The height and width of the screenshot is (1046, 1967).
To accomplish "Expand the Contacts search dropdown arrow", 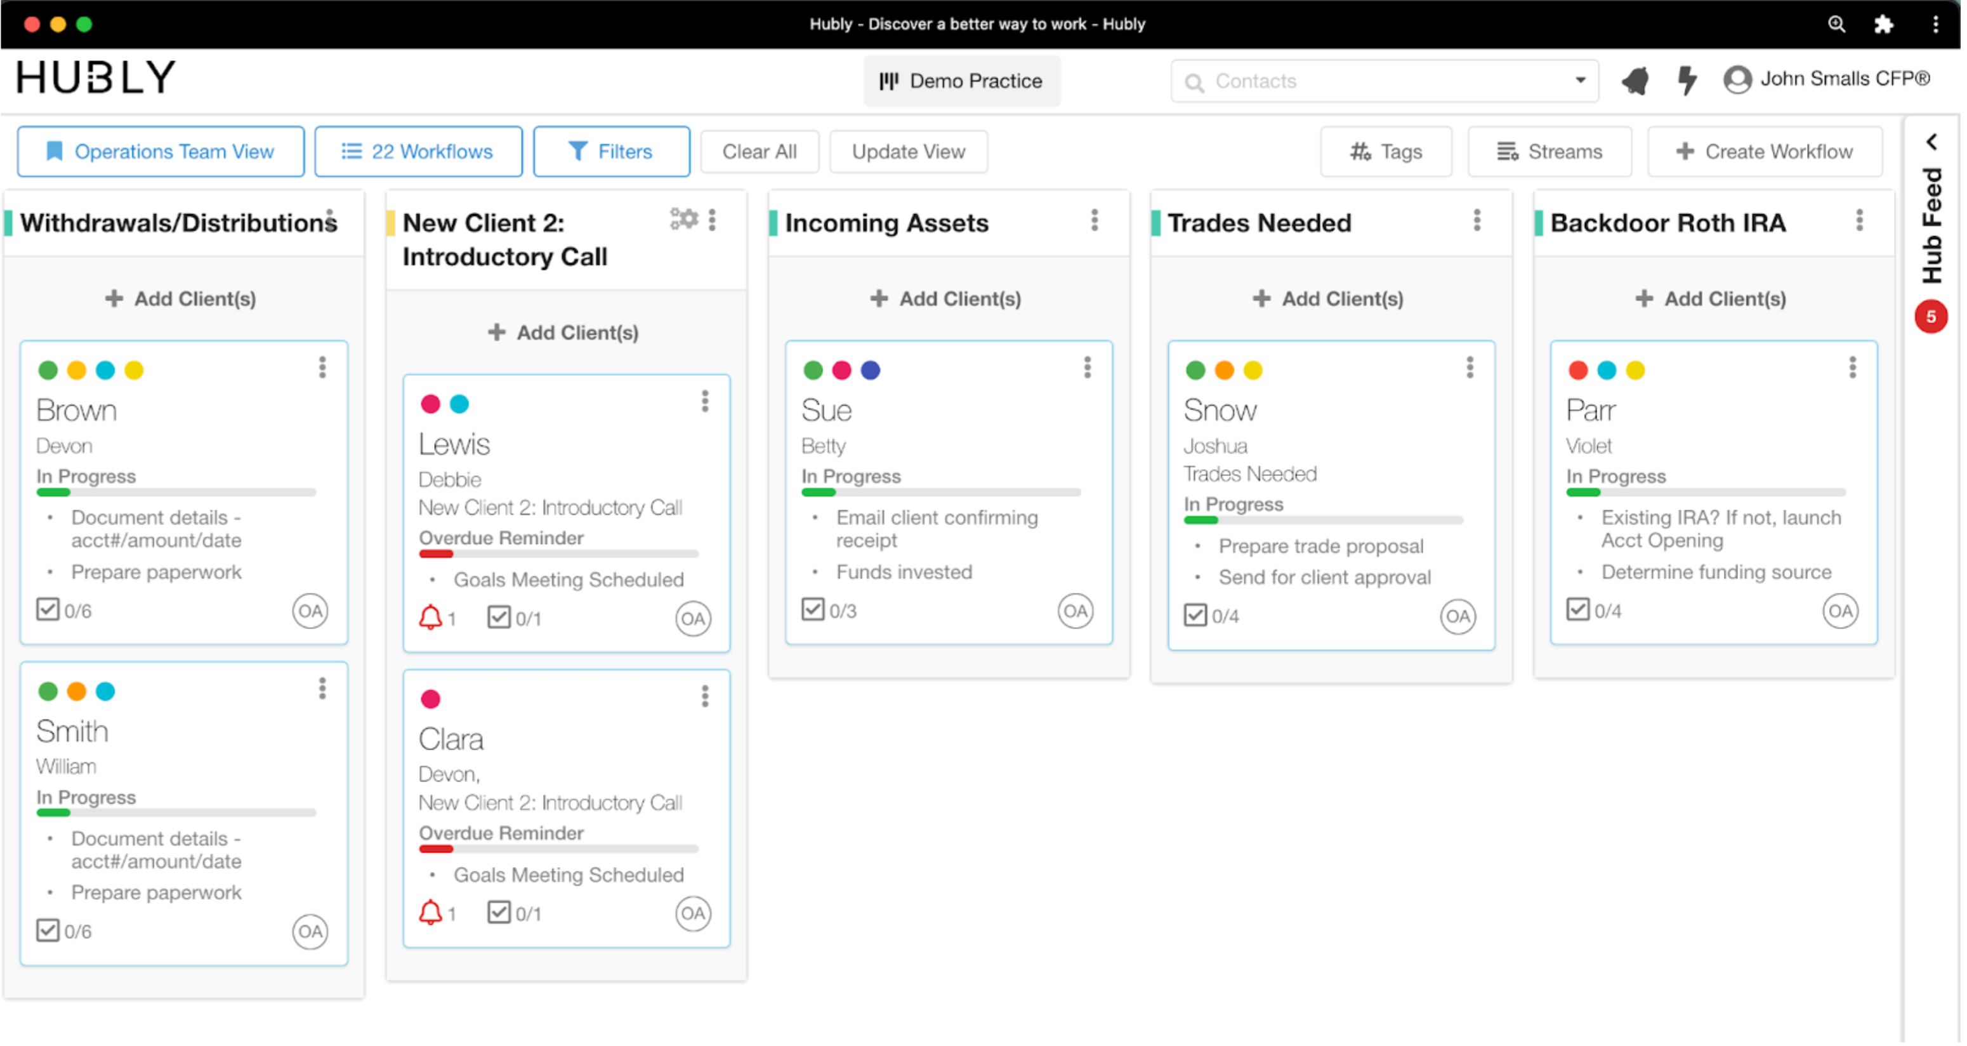I will click(x=1580, y=80).
